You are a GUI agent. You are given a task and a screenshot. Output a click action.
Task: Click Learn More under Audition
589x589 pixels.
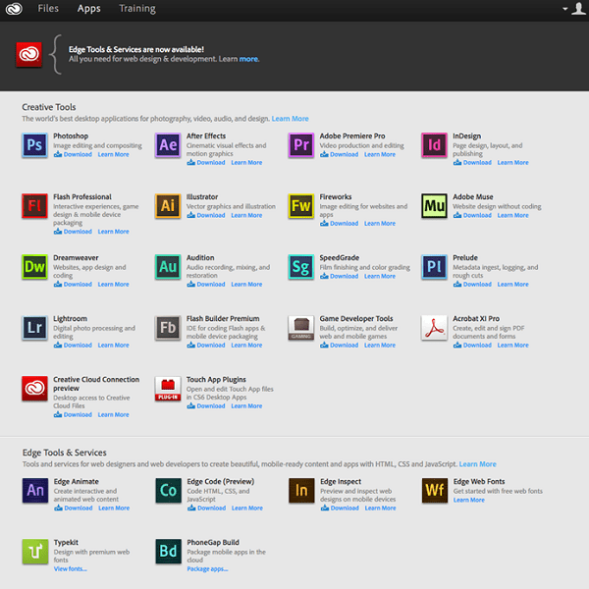(246, 285)
